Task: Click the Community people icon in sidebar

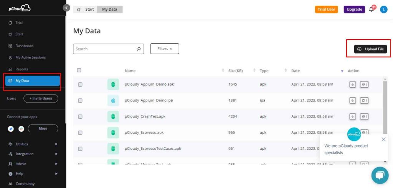Action: pyautogui.click(x=10, y=183)
